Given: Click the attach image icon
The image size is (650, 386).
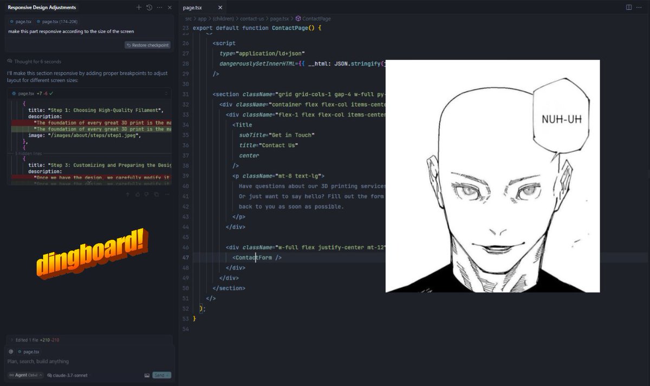Looking at the screenshot, I should (147, 375).
